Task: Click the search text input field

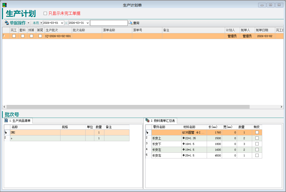Action: (x=109, y=23)
